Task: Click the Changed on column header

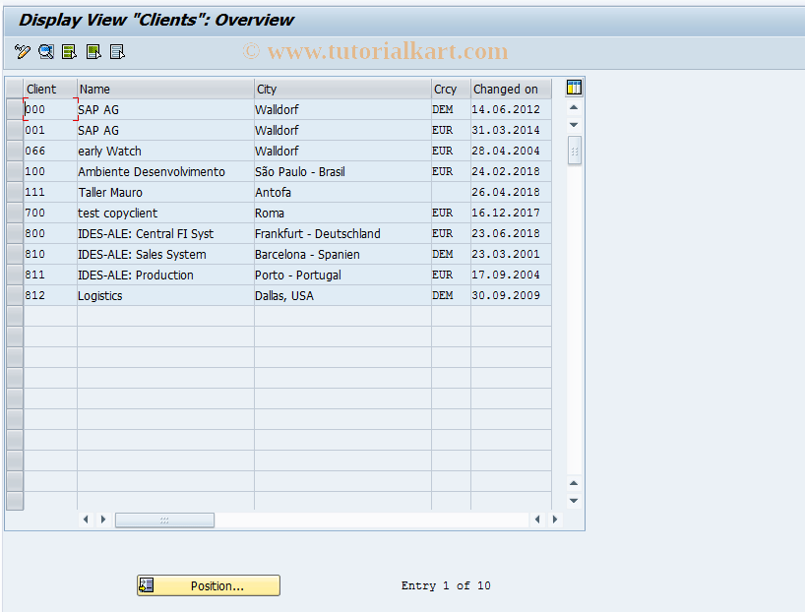Action: [x=508, y=89]
